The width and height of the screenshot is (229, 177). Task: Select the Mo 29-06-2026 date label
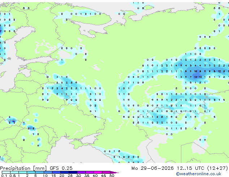pos(153,168)
